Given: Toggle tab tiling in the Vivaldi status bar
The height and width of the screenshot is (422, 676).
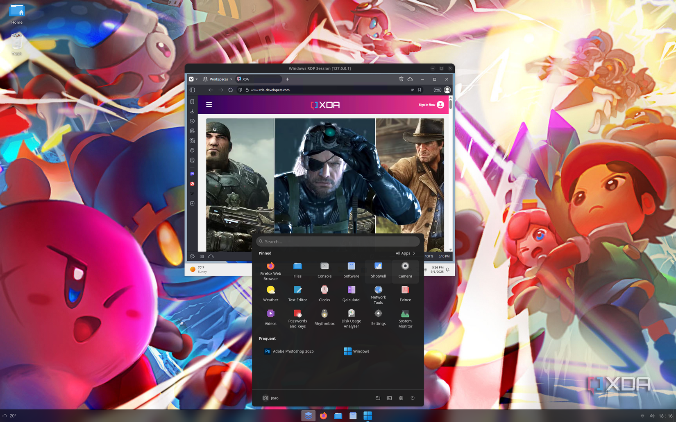Looking at the screenshot, I should tap(202, 257).
